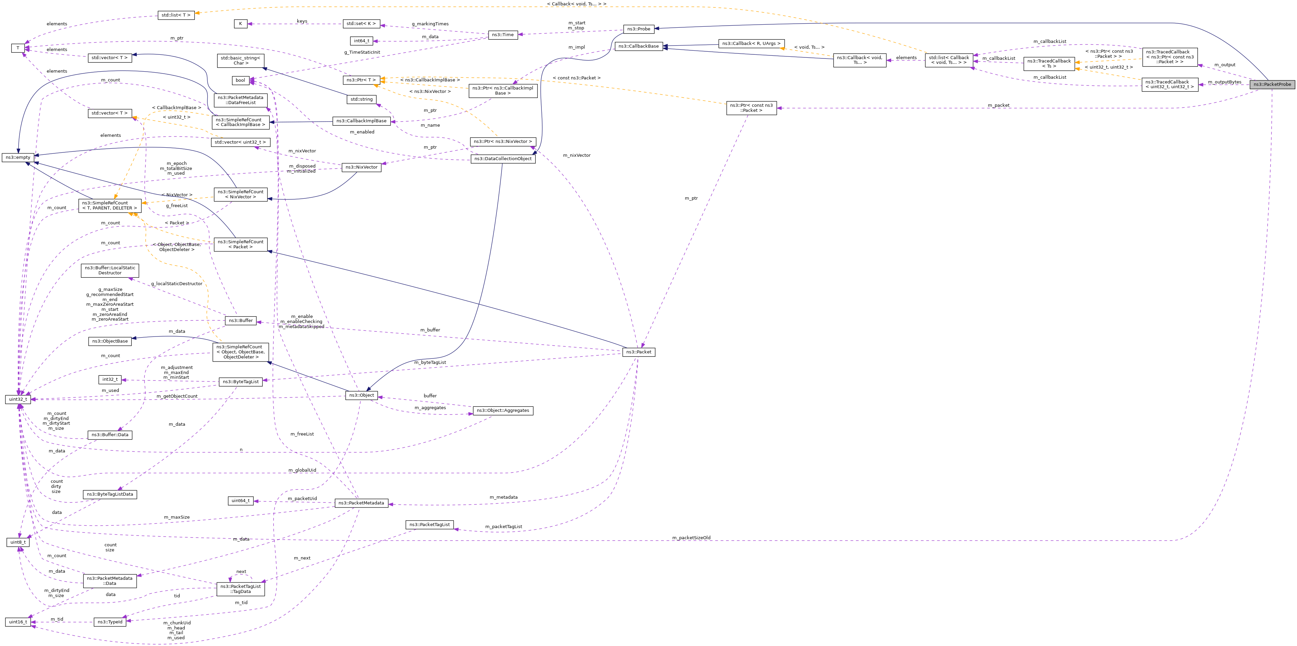Click ns3::SimpleRefCount< CallbackImplBase > node
Viewport: 1297px width, 646px height.
pyautogui.click(x=241, y=122)
